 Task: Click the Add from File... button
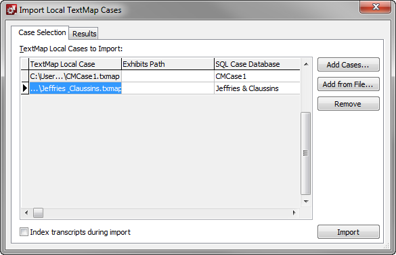pyautogui.click(x=348, y=84)
